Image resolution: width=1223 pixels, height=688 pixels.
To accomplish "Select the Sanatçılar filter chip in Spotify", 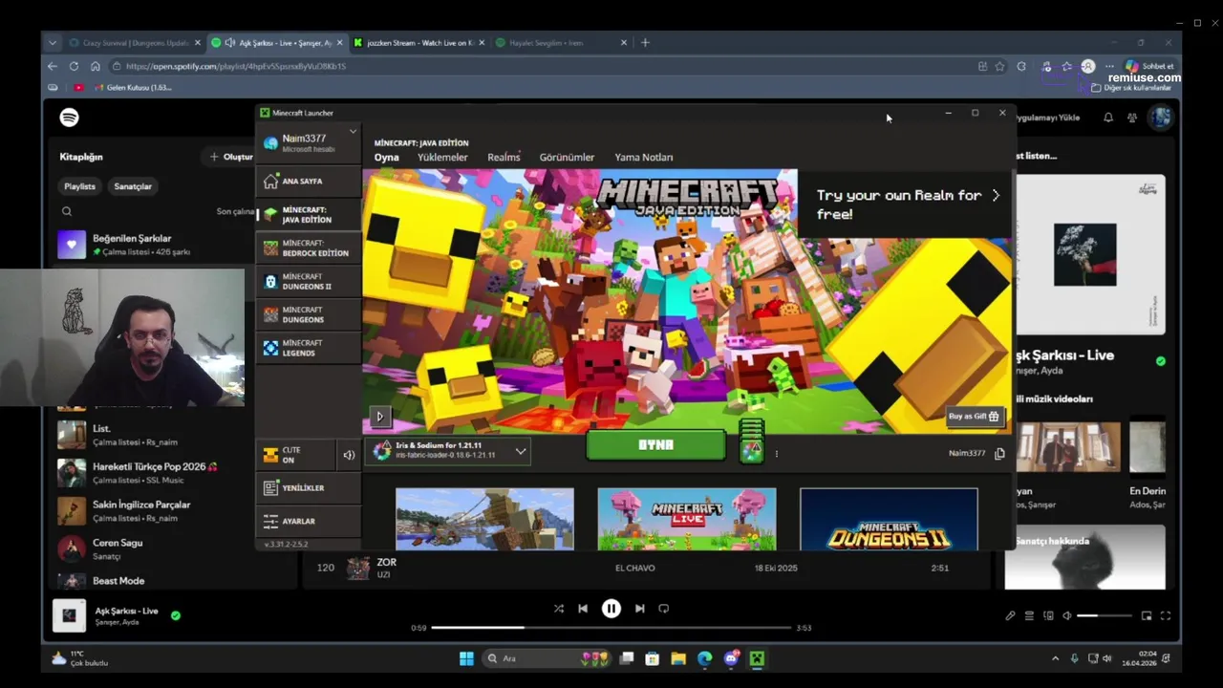I will point(133,186).
